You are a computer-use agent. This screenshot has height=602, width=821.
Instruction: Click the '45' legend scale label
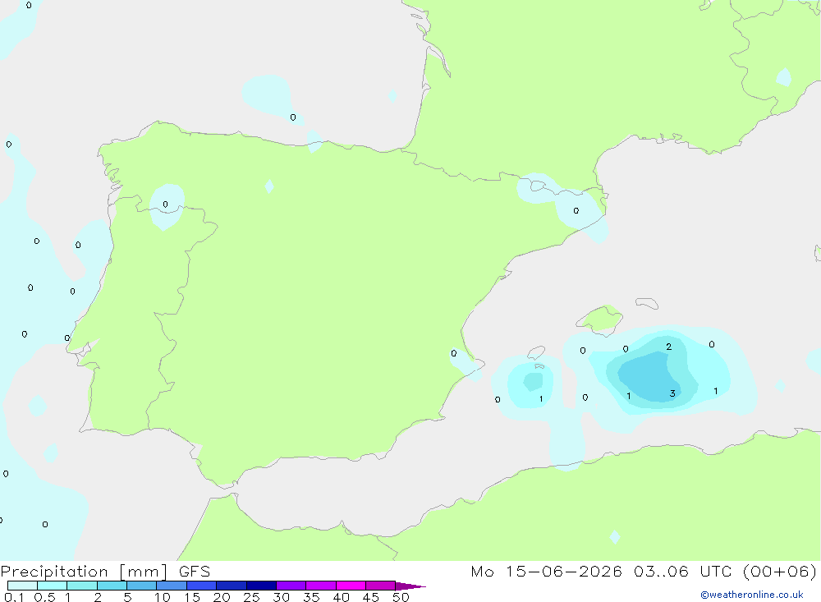(x=371, y=597)
